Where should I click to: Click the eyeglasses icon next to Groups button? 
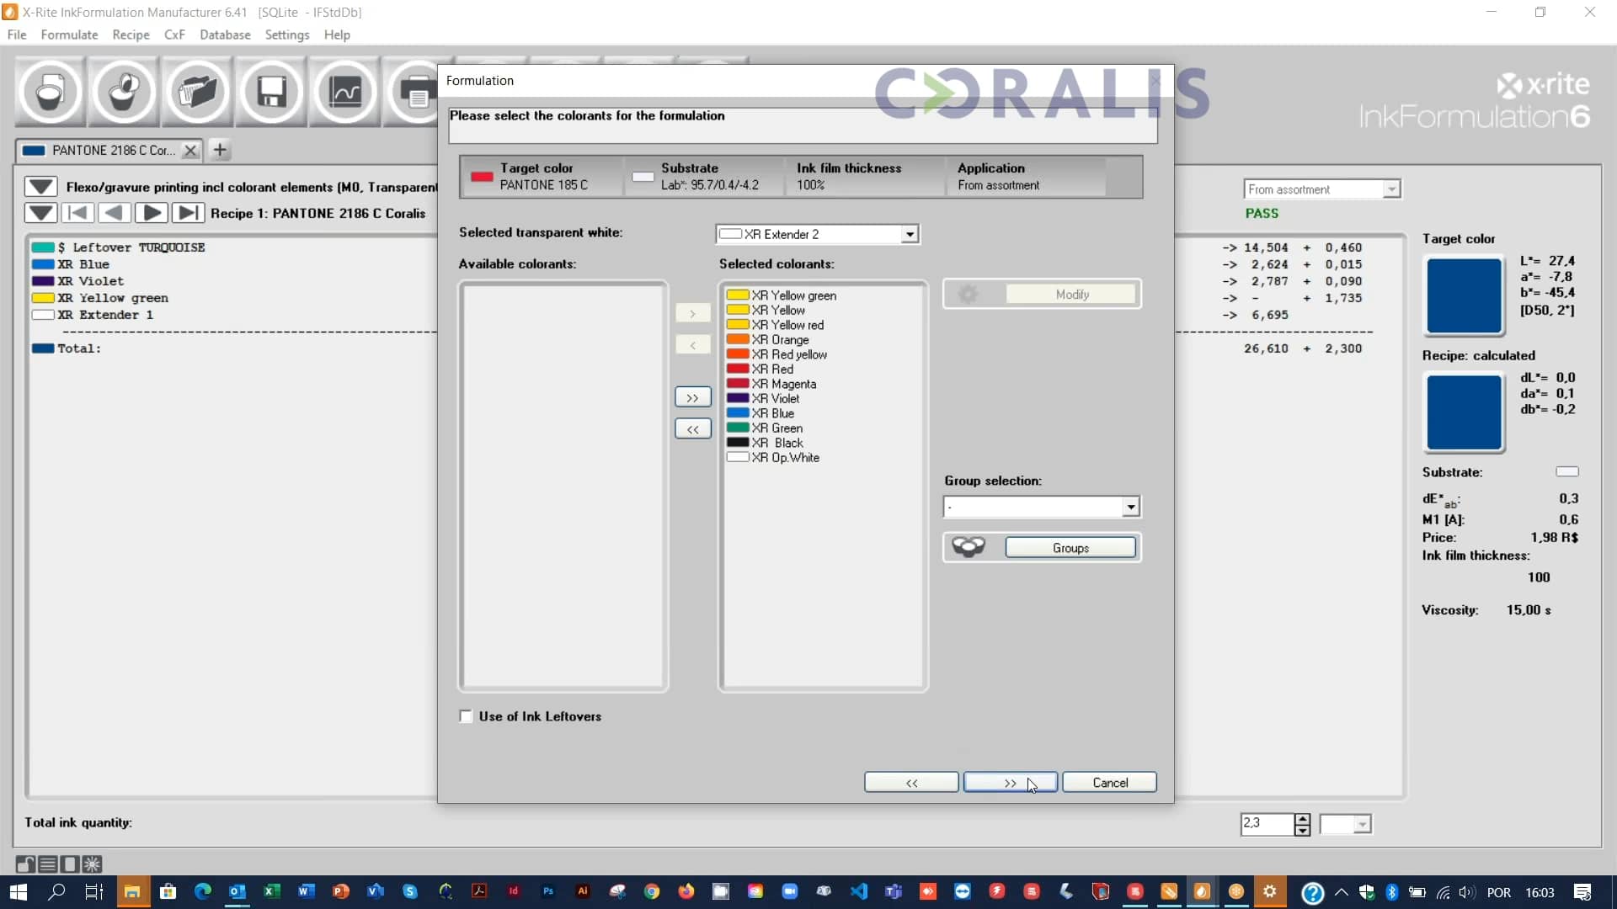click(x=969, y=547)
